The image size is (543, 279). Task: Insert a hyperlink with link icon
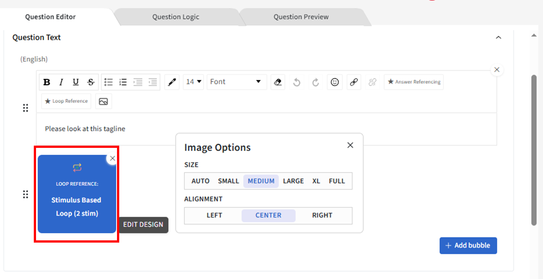coord(354,82)
